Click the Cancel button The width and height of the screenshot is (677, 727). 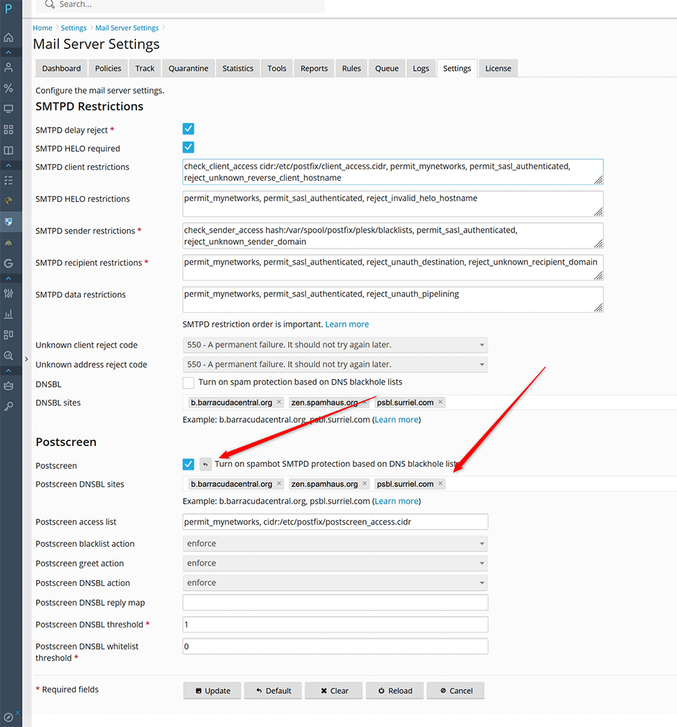pos(455,690)
